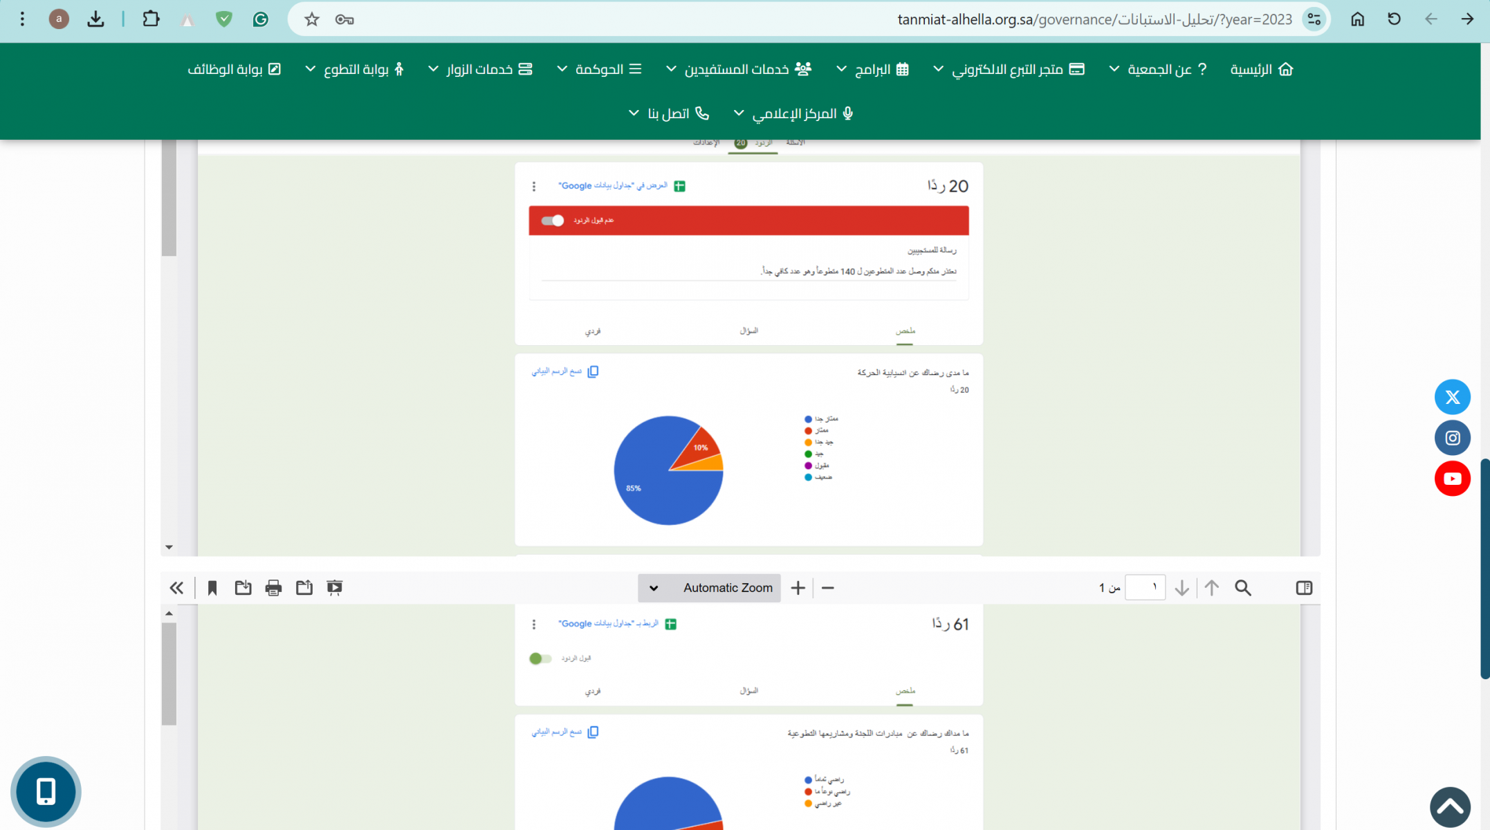The width and height of the screenshot is (1490, 830).
Task: Expand the خدمات المستفيدين menu
Action: (x=739, y=69)
